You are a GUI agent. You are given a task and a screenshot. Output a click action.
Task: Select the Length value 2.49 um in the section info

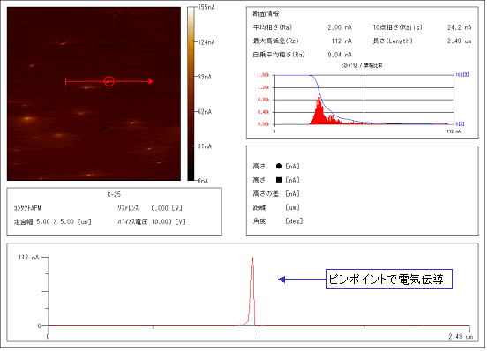click(460, 41)
